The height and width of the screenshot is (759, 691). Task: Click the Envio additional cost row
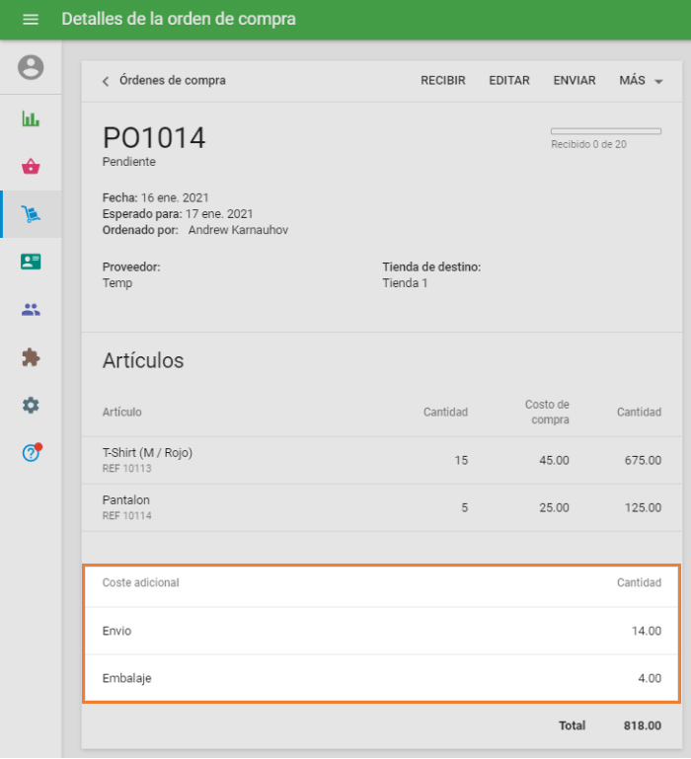pyautogui.click(x=381, y=631)
